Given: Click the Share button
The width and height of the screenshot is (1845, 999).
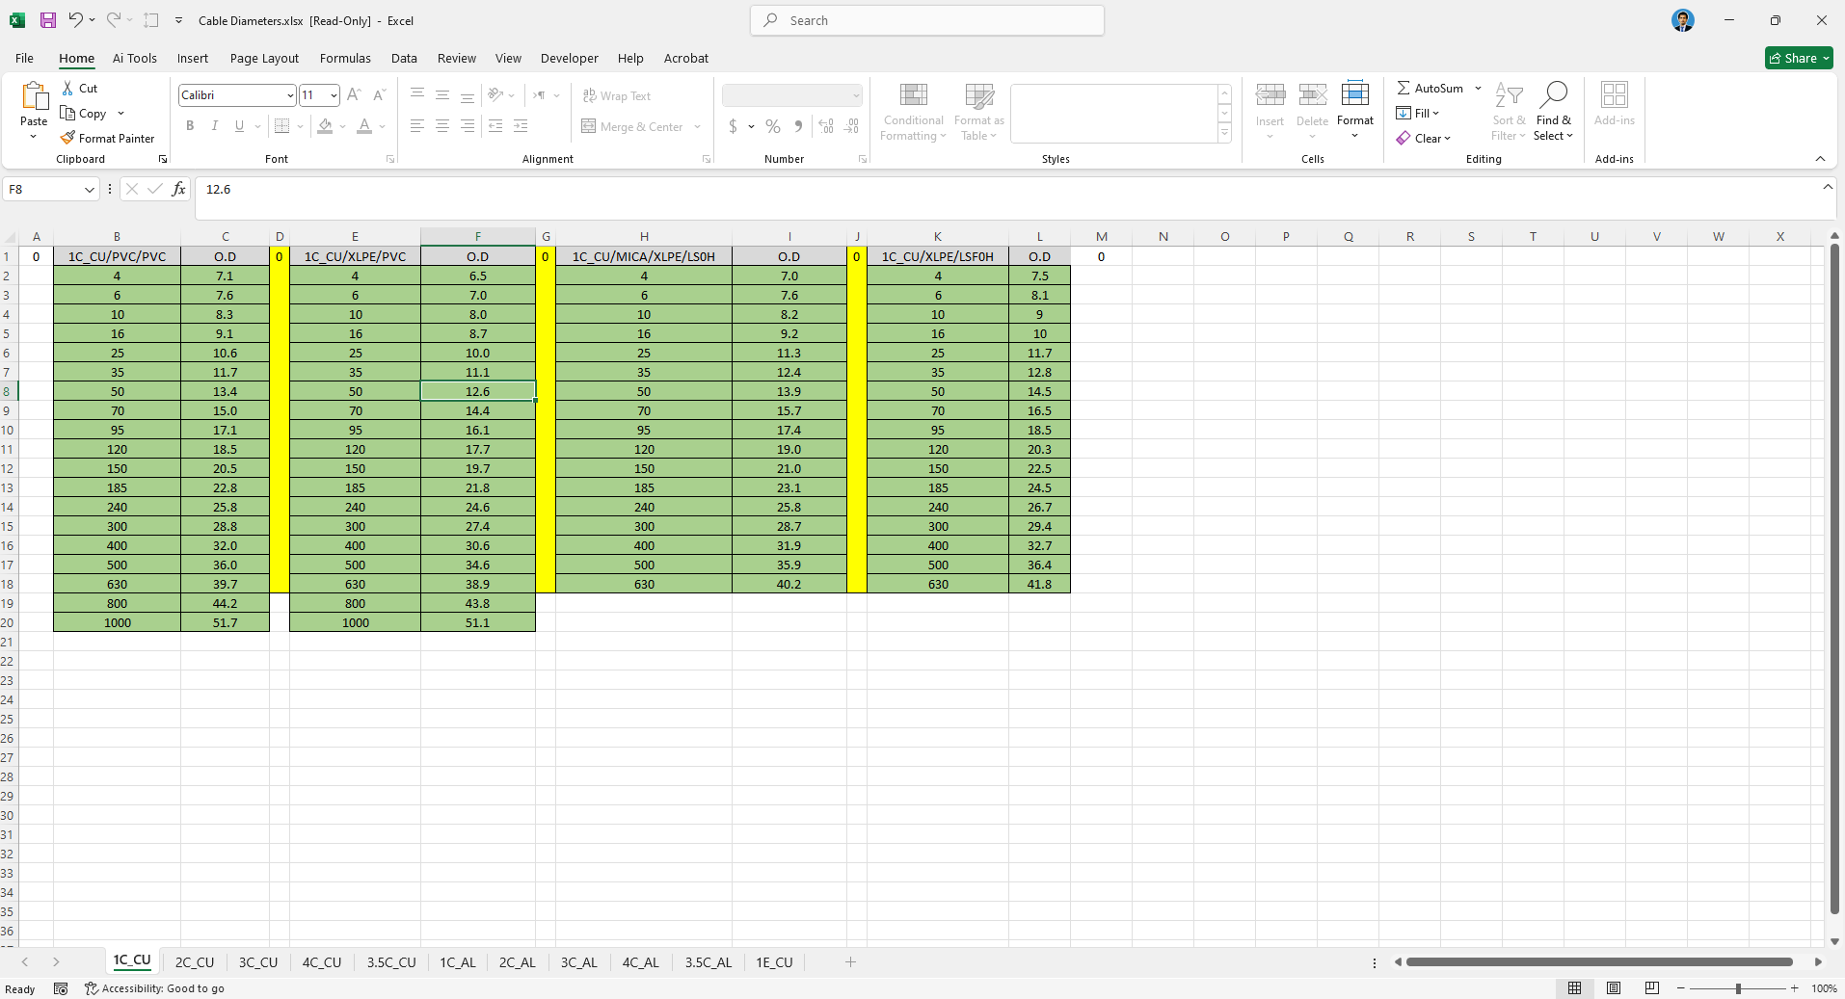Looking at the screenshot, I should click(x=1799, y=58).
